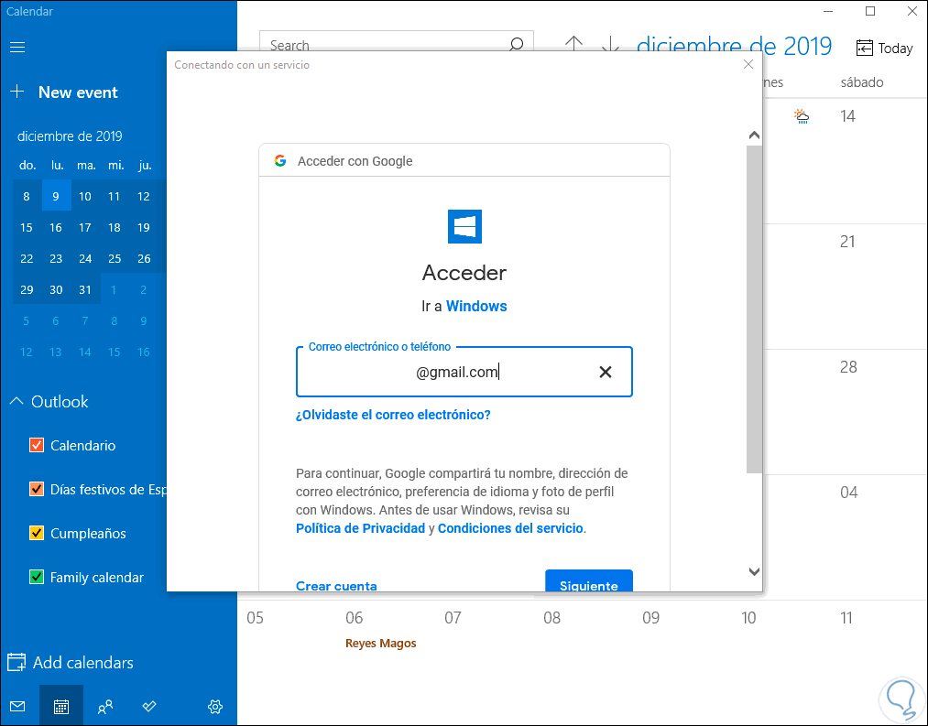Open the Reyes Magos event

[x=380, y=644]
